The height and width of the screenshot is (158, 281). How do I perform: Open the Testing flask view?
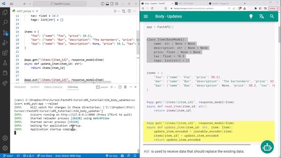click(5, 63)
